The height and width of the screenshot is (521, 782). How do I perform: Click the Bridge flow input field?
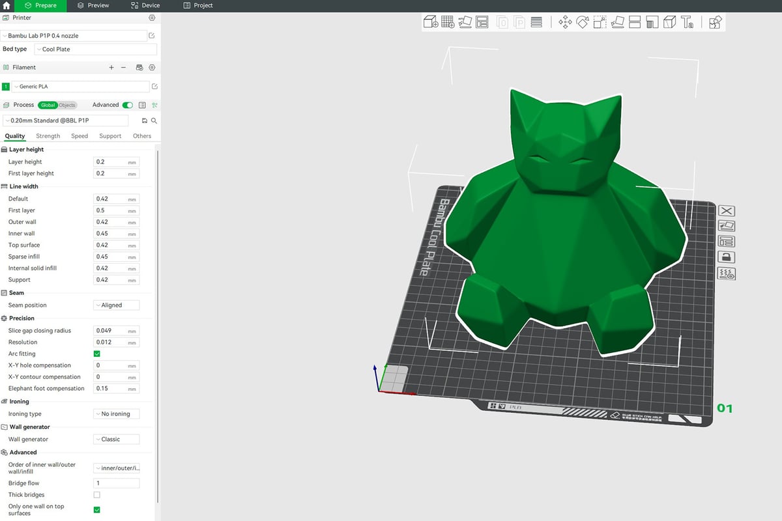117,483
